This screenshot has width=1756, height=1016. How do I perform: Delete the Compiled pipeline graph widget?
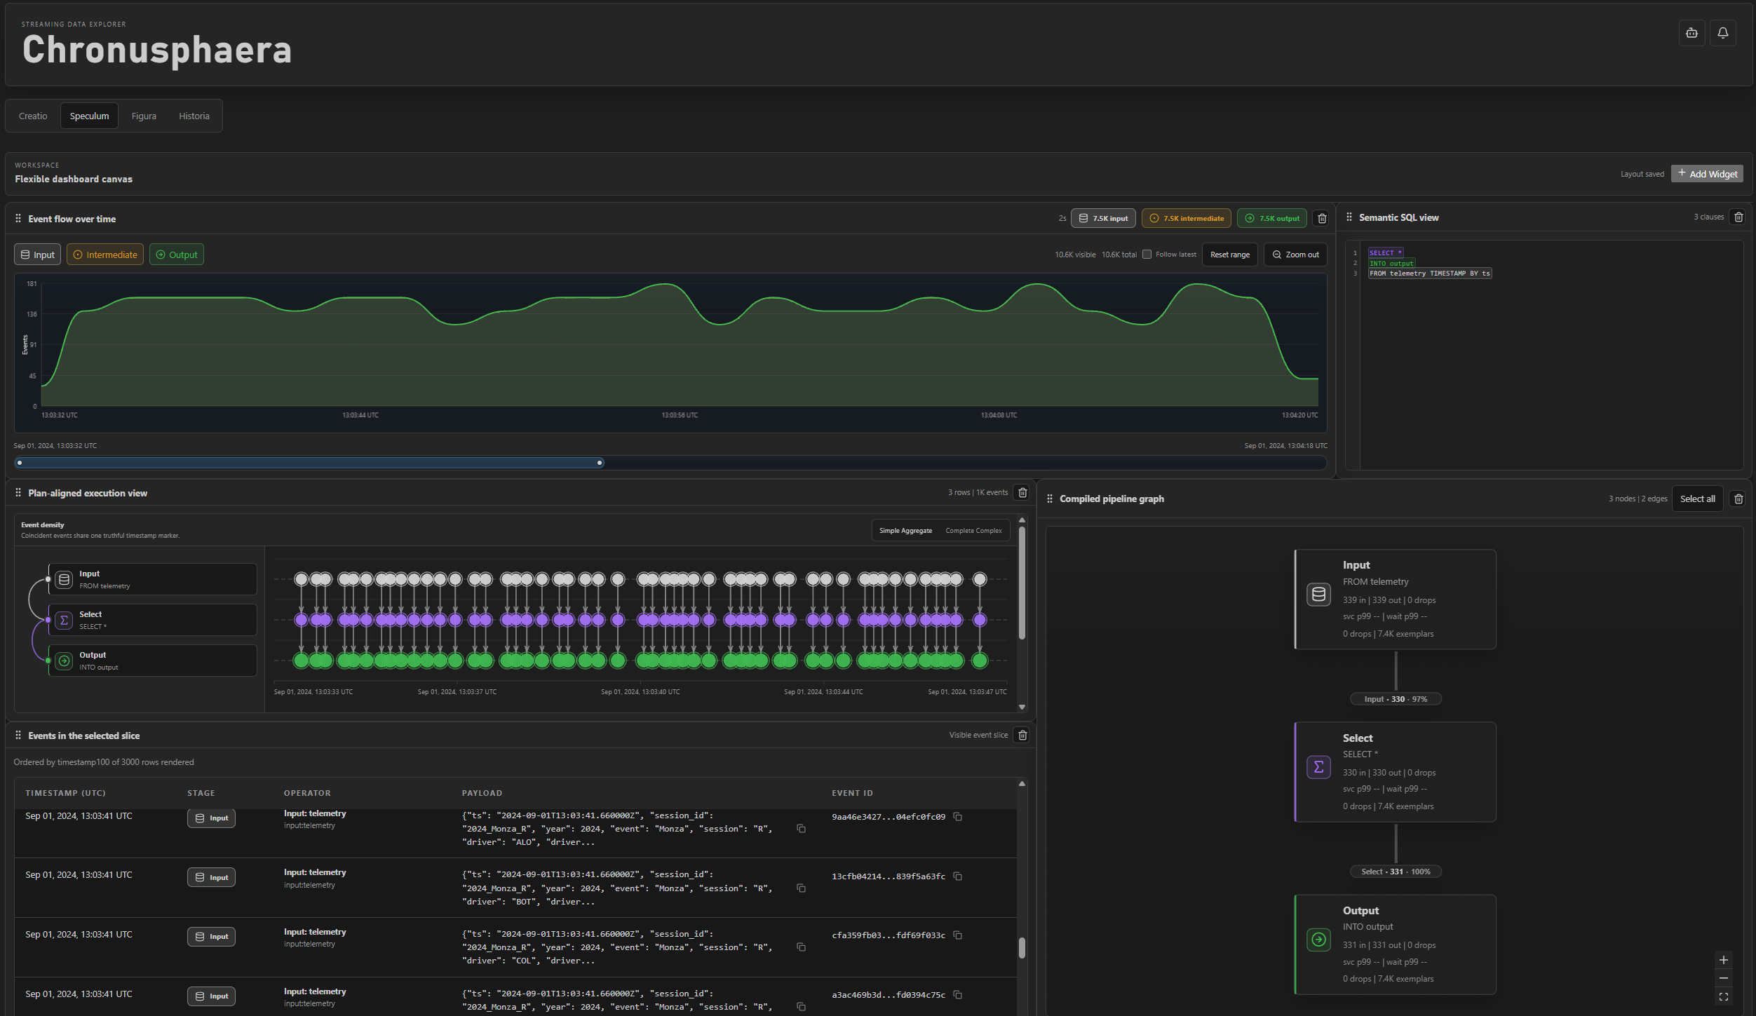[1738, 499]
